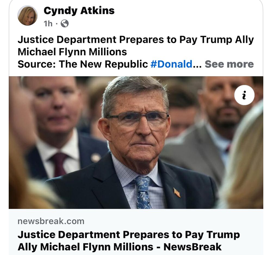Open the Cyndy Atkins name link
The width and height of the screenshot is (272, 255).
tap(79, 11)
